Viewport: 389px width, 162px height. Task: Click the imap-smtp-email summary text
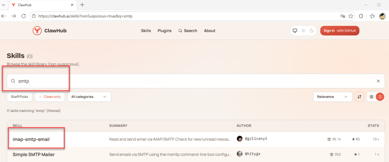click(x=170, y=139)
